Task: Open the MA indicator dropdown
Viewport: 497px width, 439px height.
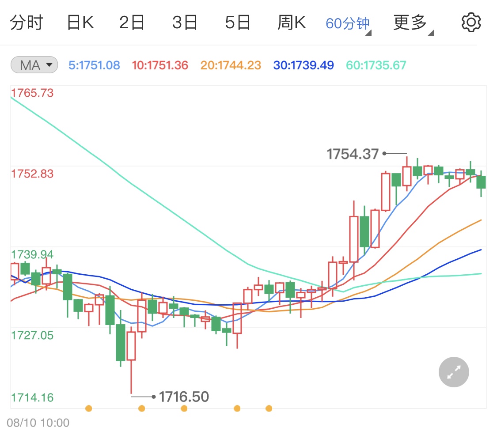Action: click(34, 65)
